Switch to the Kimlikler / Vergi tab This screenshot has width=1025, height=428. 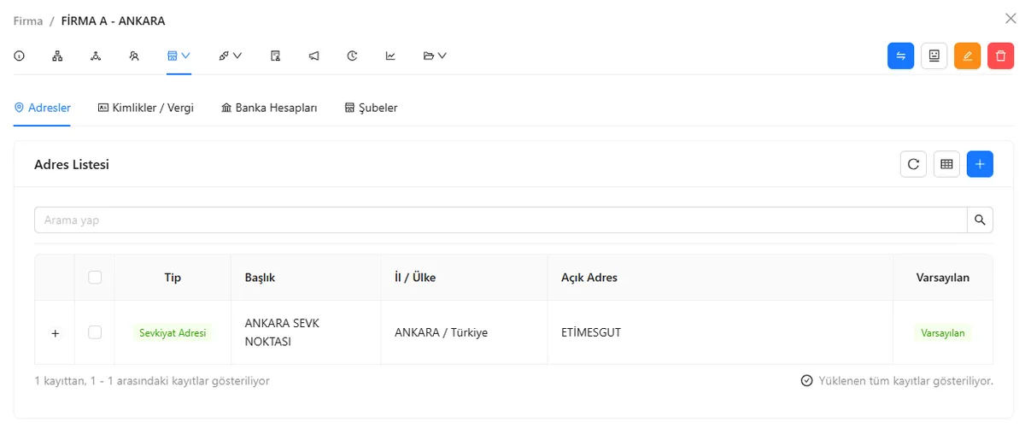click(x=145, y=108)
